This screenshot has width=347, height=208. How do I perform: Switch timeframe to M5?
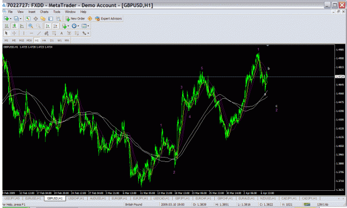click(x=14, y=40)
